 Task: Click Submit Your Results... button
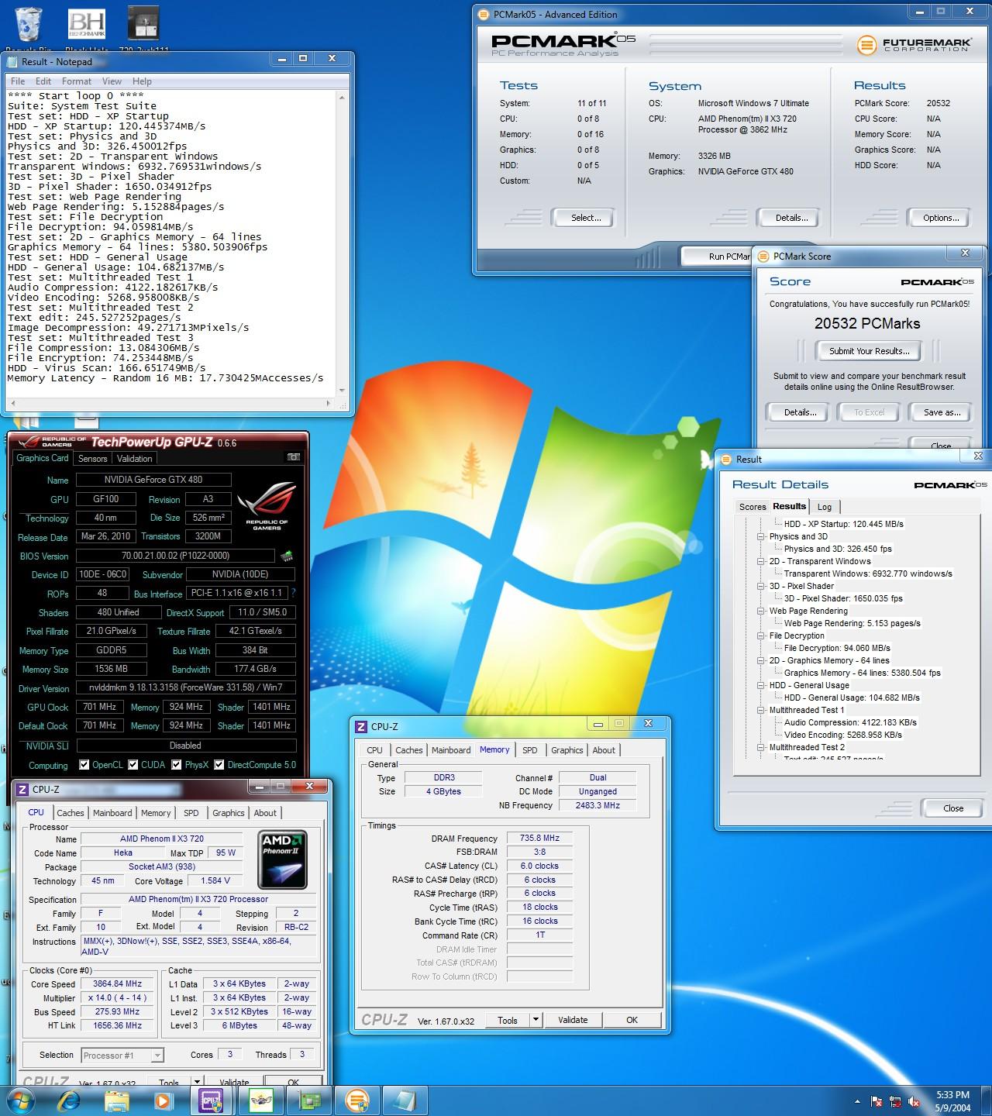click(870, 351)
